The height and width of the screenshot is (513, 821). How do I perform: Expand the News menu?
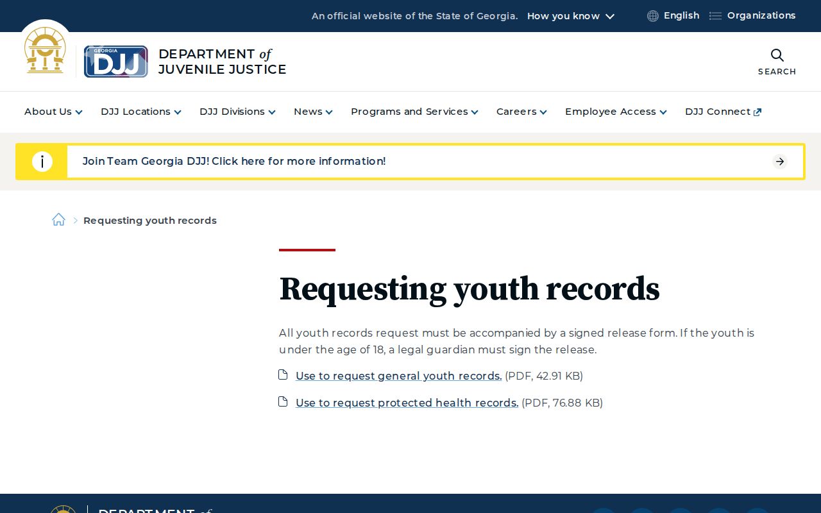click(x=313, y=112)
